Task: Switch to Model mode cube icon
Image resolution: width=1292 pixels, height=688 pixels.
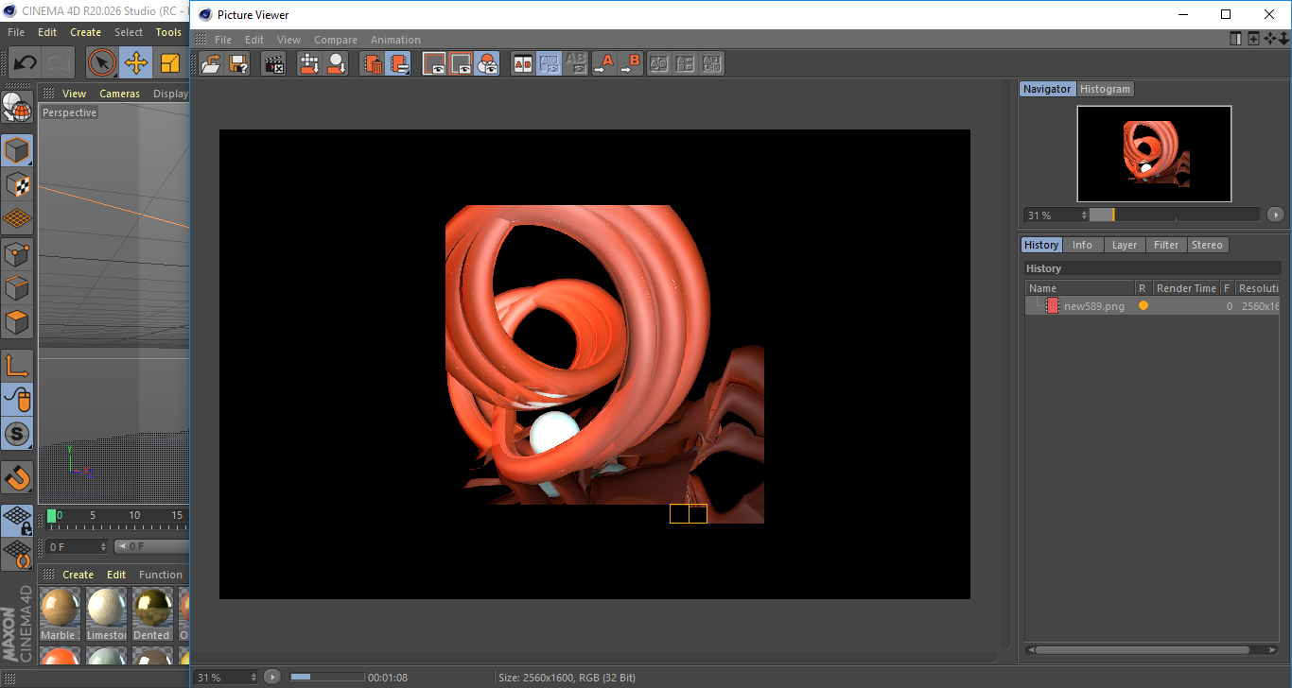Action: [17, 151]
